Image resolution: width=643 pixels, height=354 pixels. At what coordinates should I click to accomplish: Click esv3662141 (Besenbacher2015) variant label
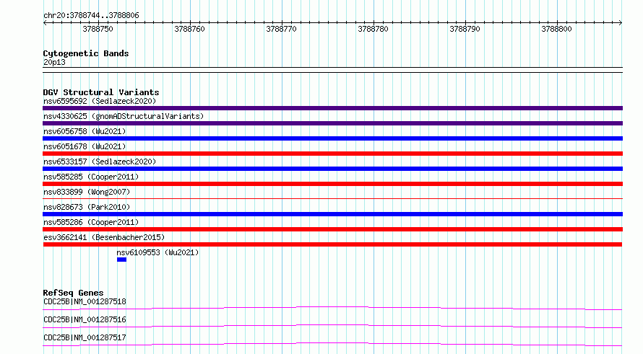click(104, 237)
